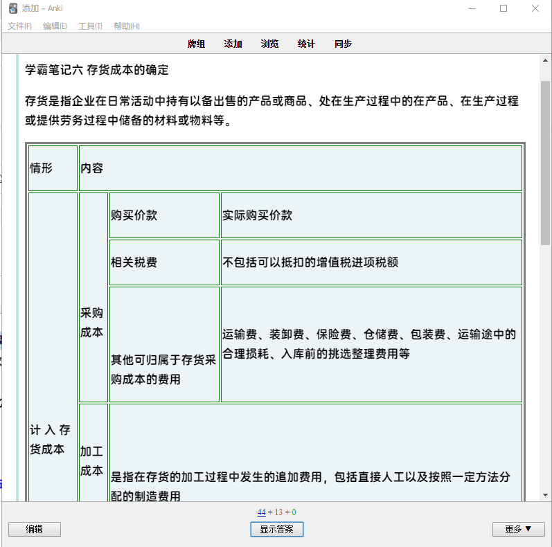Click the heading 学霸笔记六 存货成本的确定
The height and width of the screenshot is (547, 552).
tap(97, 70)
